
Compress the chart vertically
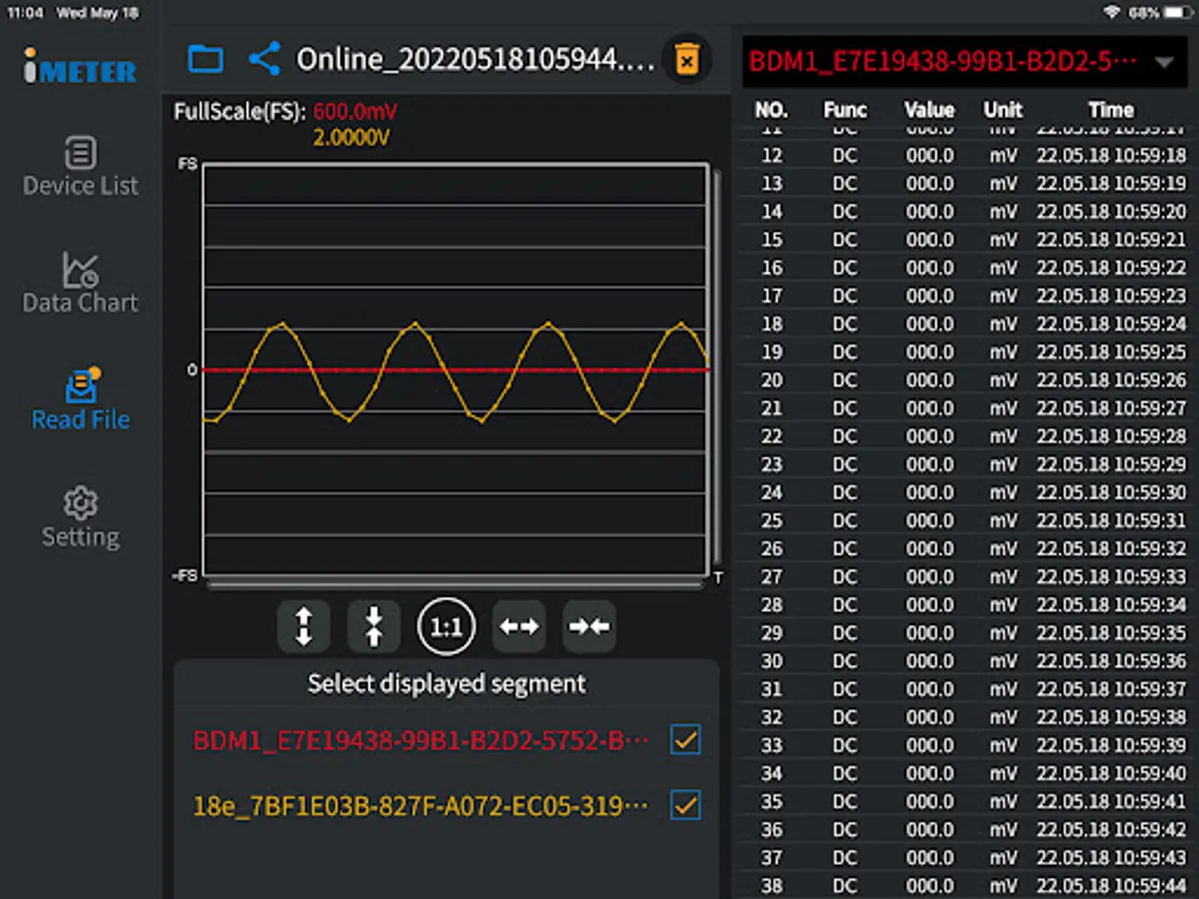(374, 626)
